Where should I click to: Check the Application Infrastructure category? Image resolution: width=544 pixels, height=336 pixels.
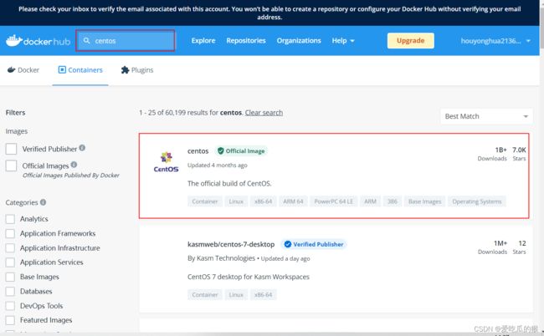pos(10,248)
